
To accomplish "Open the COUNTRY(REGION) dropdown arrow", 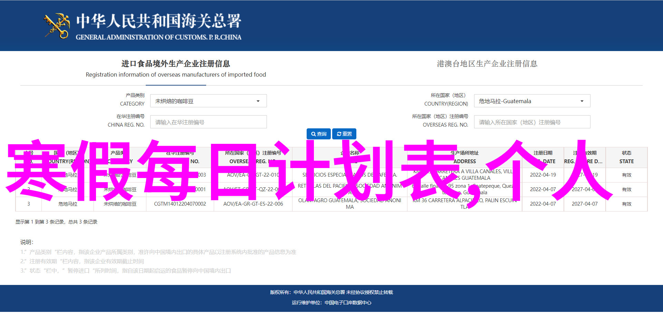I will 582,101.
